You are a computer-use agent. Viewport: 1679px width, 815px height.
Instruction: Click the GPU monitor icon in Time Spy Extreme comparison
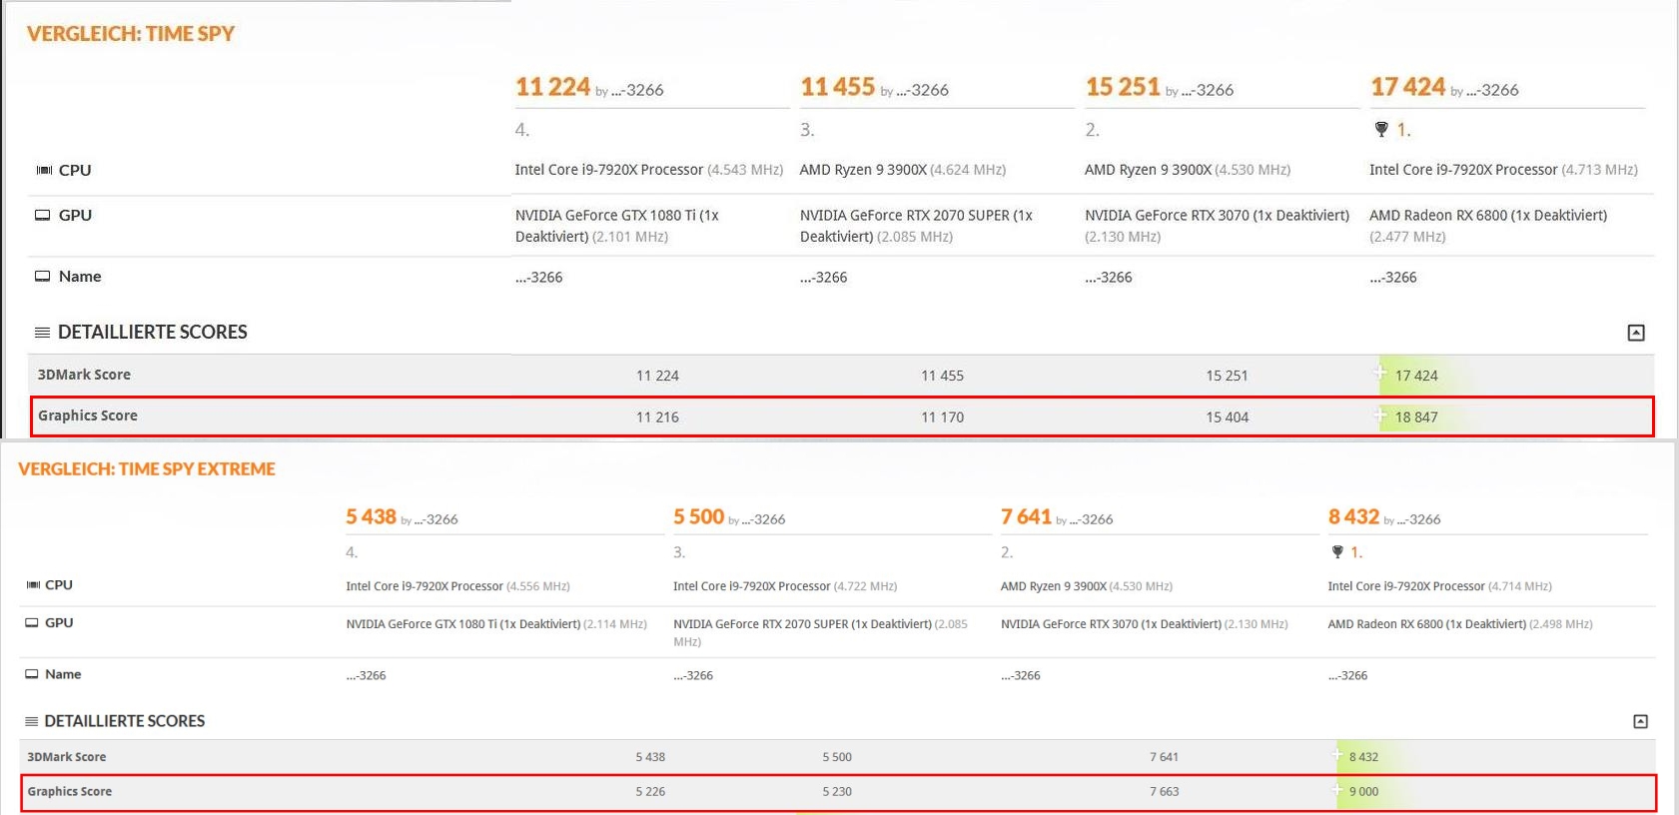tap(32, 622)
